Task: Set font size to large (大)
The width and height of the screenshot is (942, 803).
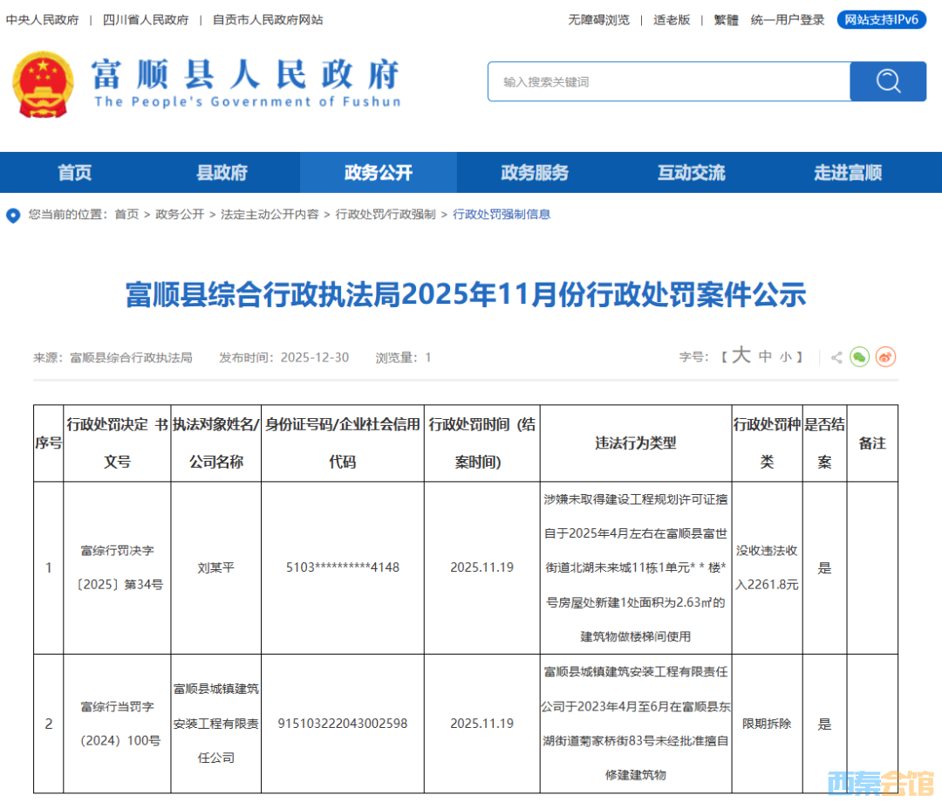Action: click(741, 356)
